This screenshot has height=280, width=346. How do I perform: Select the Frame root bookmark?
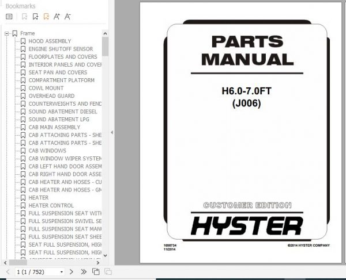coord(28,33)
